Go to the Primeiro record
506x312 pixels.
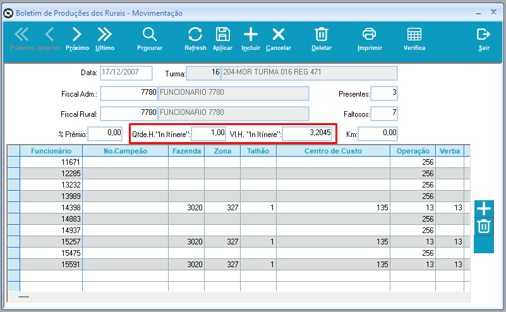[21, 39]
